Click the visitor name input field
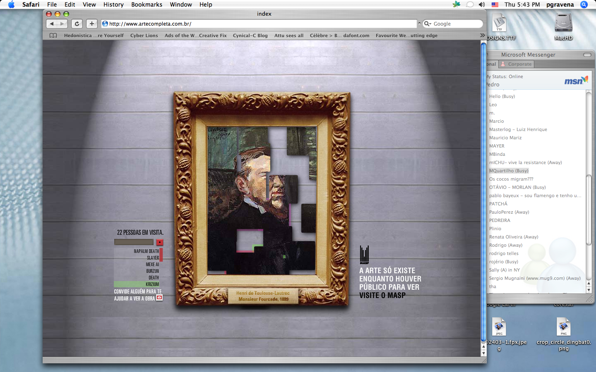Image resolution: width=596 pixels, height=372 pixels. coord(134,242)
